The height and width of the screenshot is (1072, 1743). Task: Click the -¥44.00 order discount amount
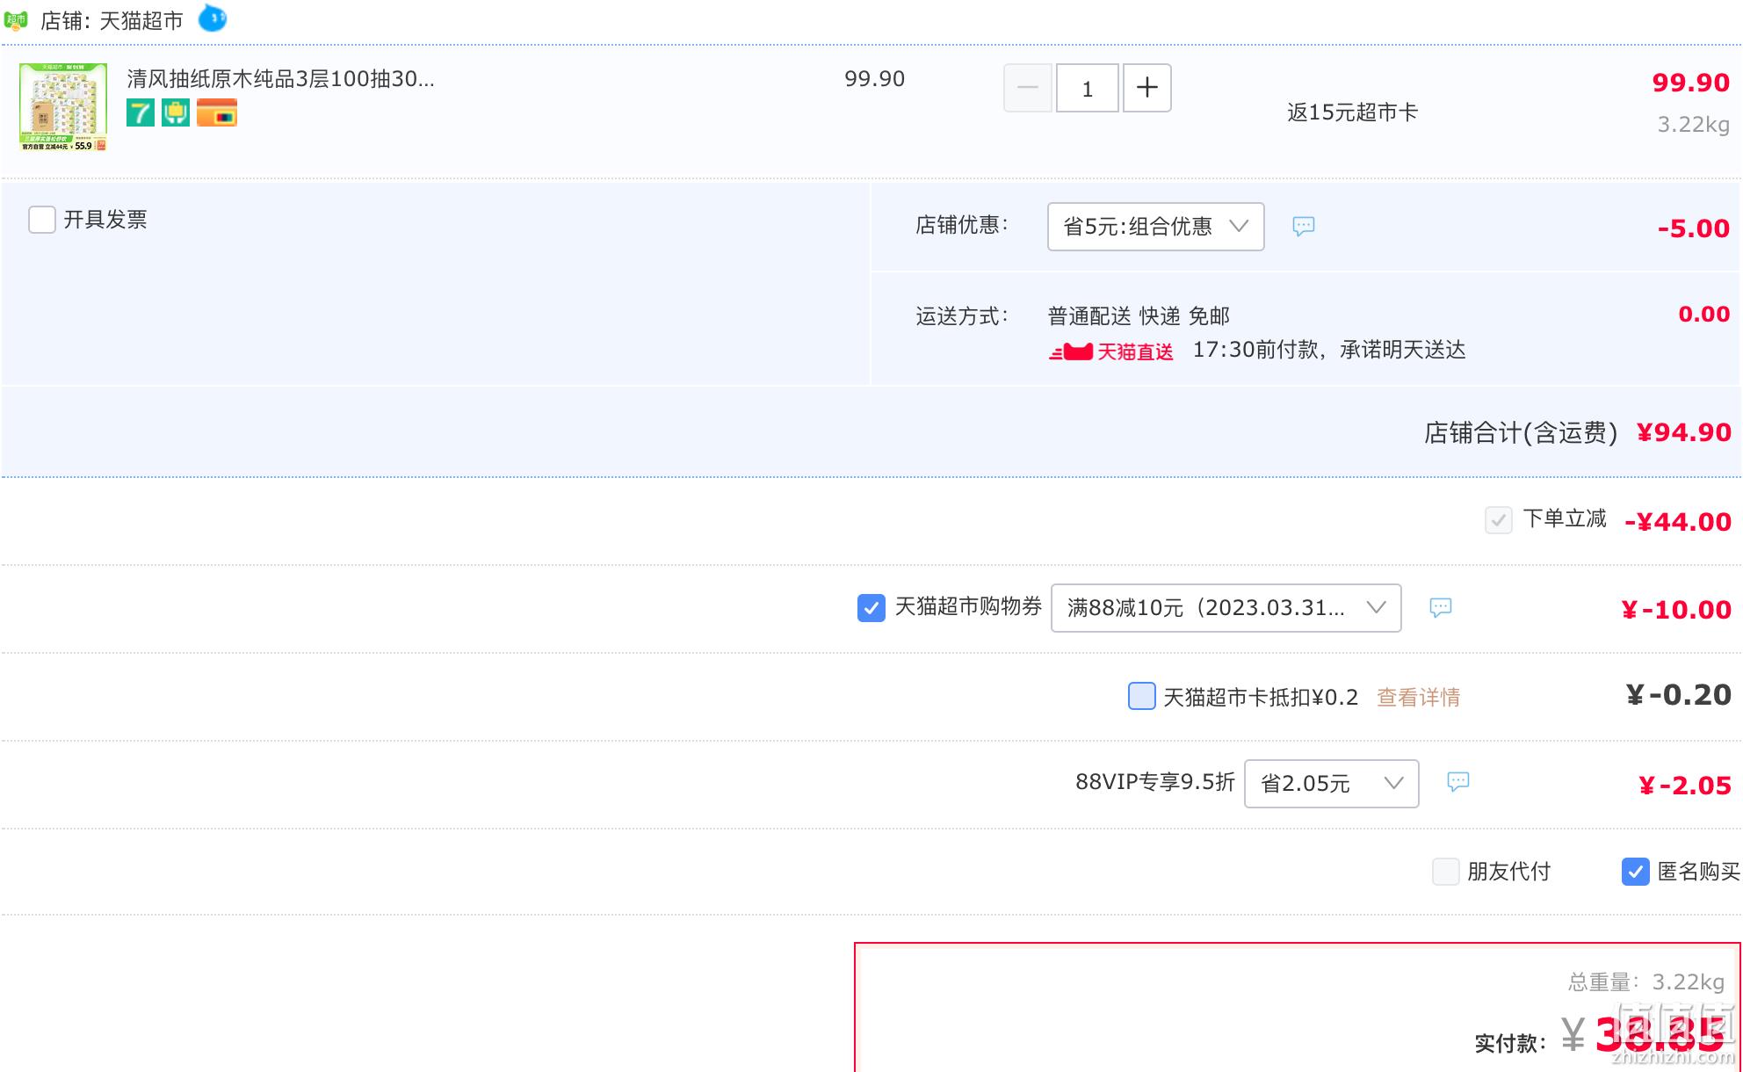pos(1678,522)
